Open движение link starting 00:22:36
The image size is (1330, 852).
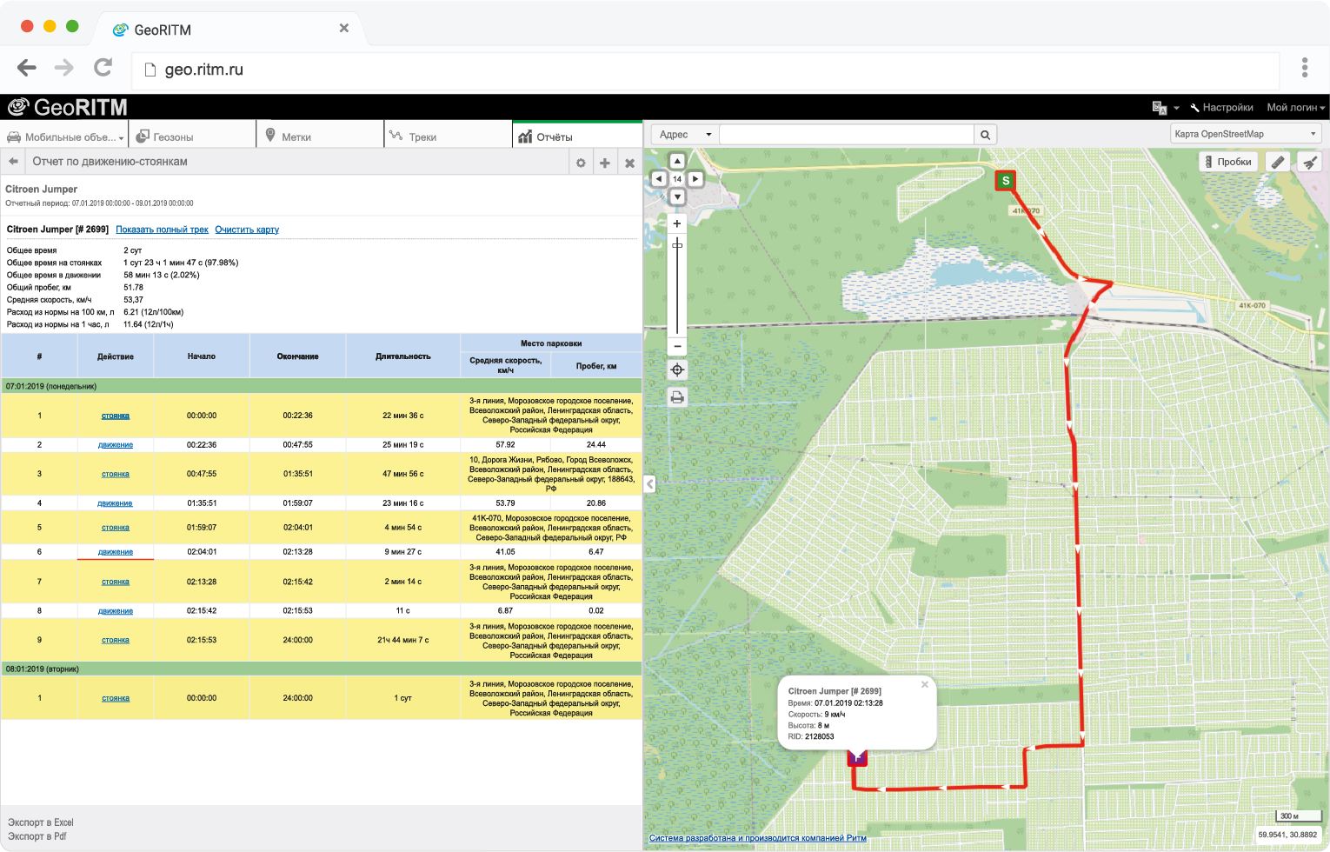116,444
